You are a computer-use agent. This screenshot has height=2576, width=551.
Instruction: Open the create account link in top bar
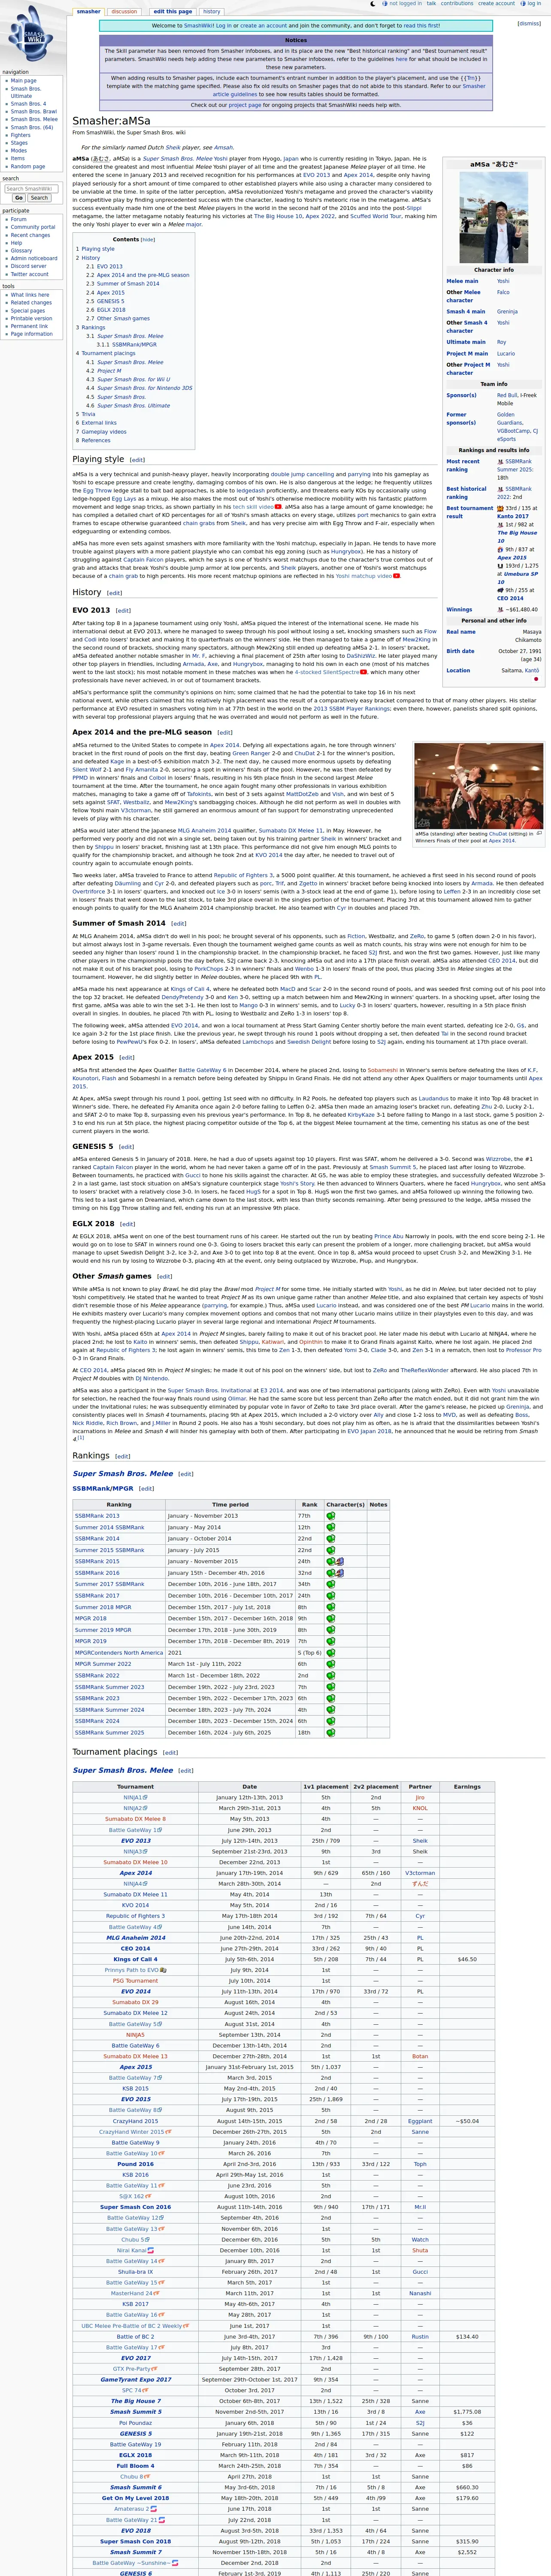(497, 3)
